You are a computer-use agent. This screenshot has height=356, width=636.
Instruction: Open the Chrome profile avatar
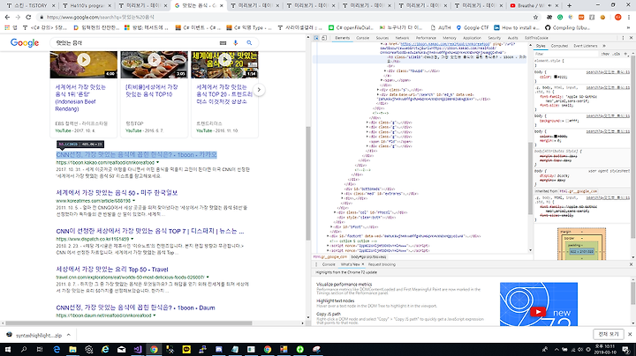617,17
